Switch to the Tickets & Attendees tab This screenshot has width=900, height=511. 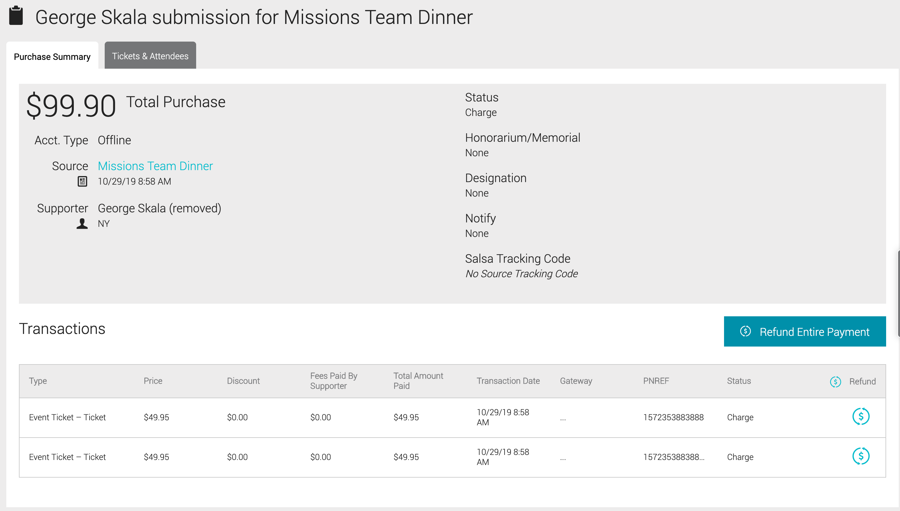[x=150, y=56]
